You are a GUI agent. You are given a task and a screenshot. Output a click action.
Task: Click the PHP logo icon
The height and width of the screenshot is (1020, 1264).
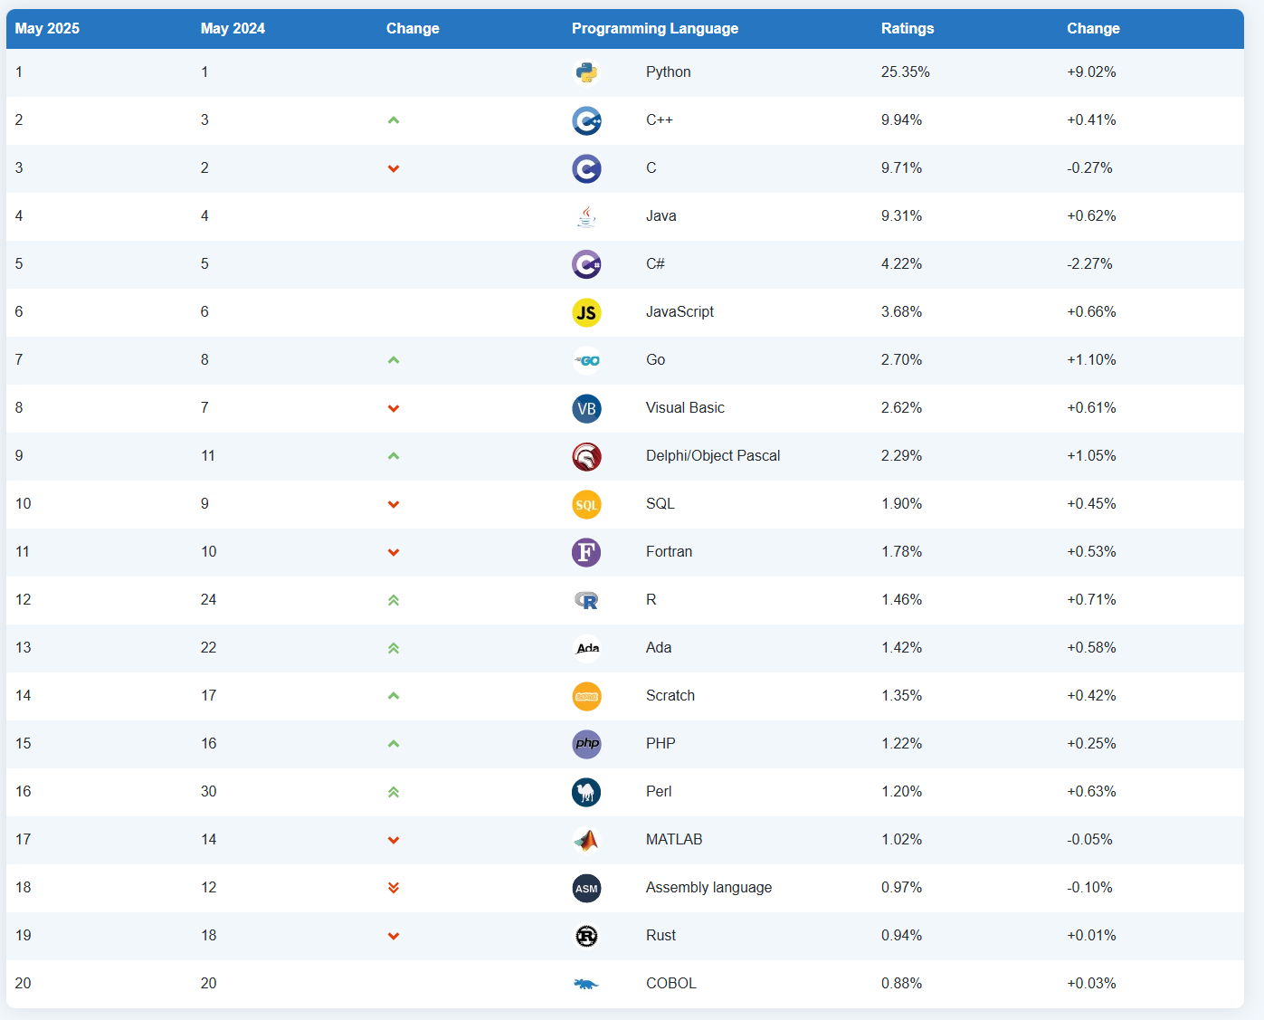(x=586, y=744)
